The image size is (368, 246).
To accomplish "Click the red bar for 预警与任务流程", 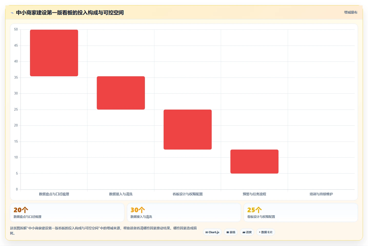I will click(x=254, y=162).
